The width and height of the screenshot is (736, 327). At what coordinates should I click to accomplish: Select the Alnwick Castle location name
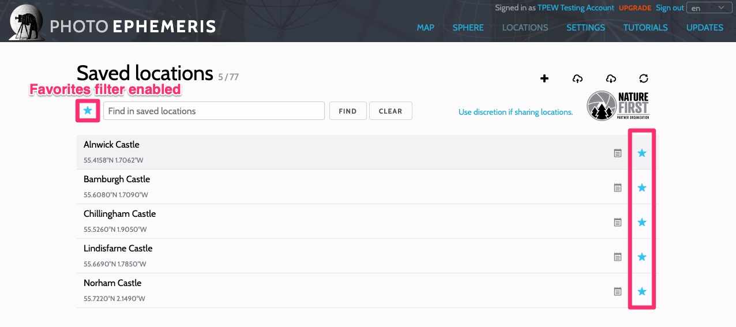(x=111, y=144)
